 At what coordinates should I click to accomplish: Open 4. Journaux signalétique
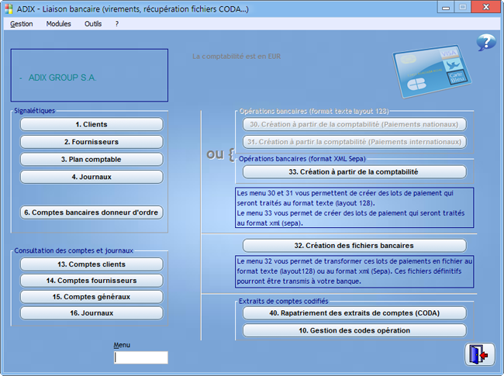[x=91, y=177]
